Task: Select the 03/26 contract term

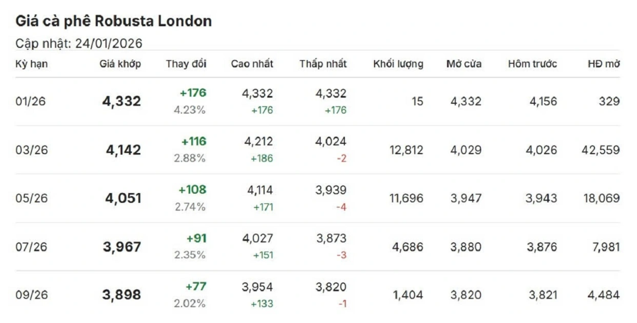Action: click(x=30, y=150)
